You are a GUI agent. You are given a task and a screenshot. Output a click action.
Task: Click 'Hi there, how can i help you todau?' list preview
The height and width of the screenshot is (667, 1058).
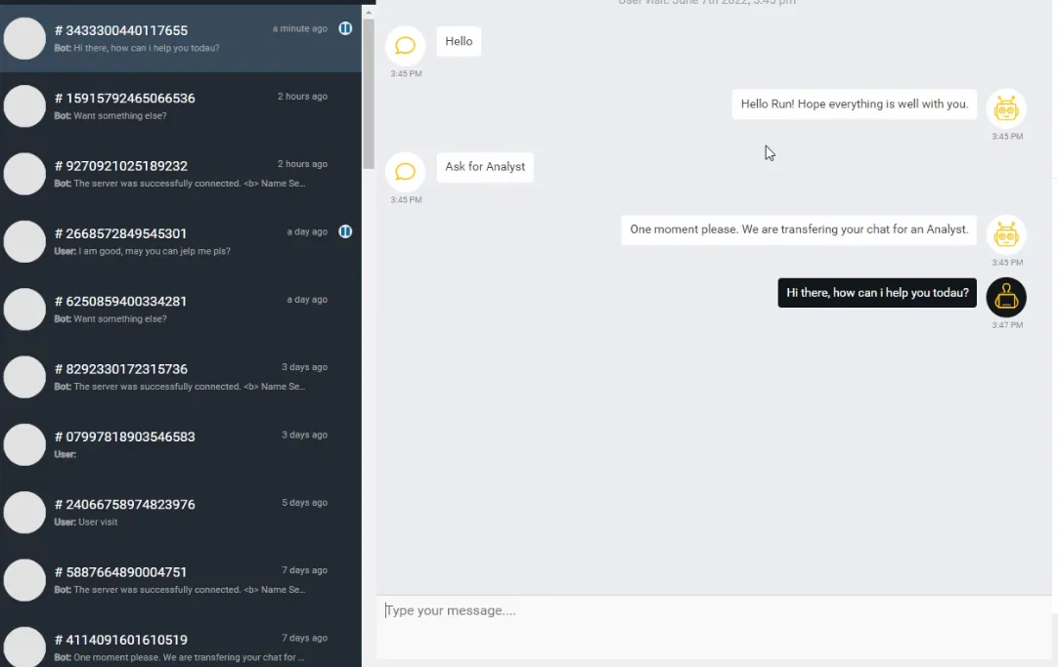pyautogui.click(x=147, y=48)
